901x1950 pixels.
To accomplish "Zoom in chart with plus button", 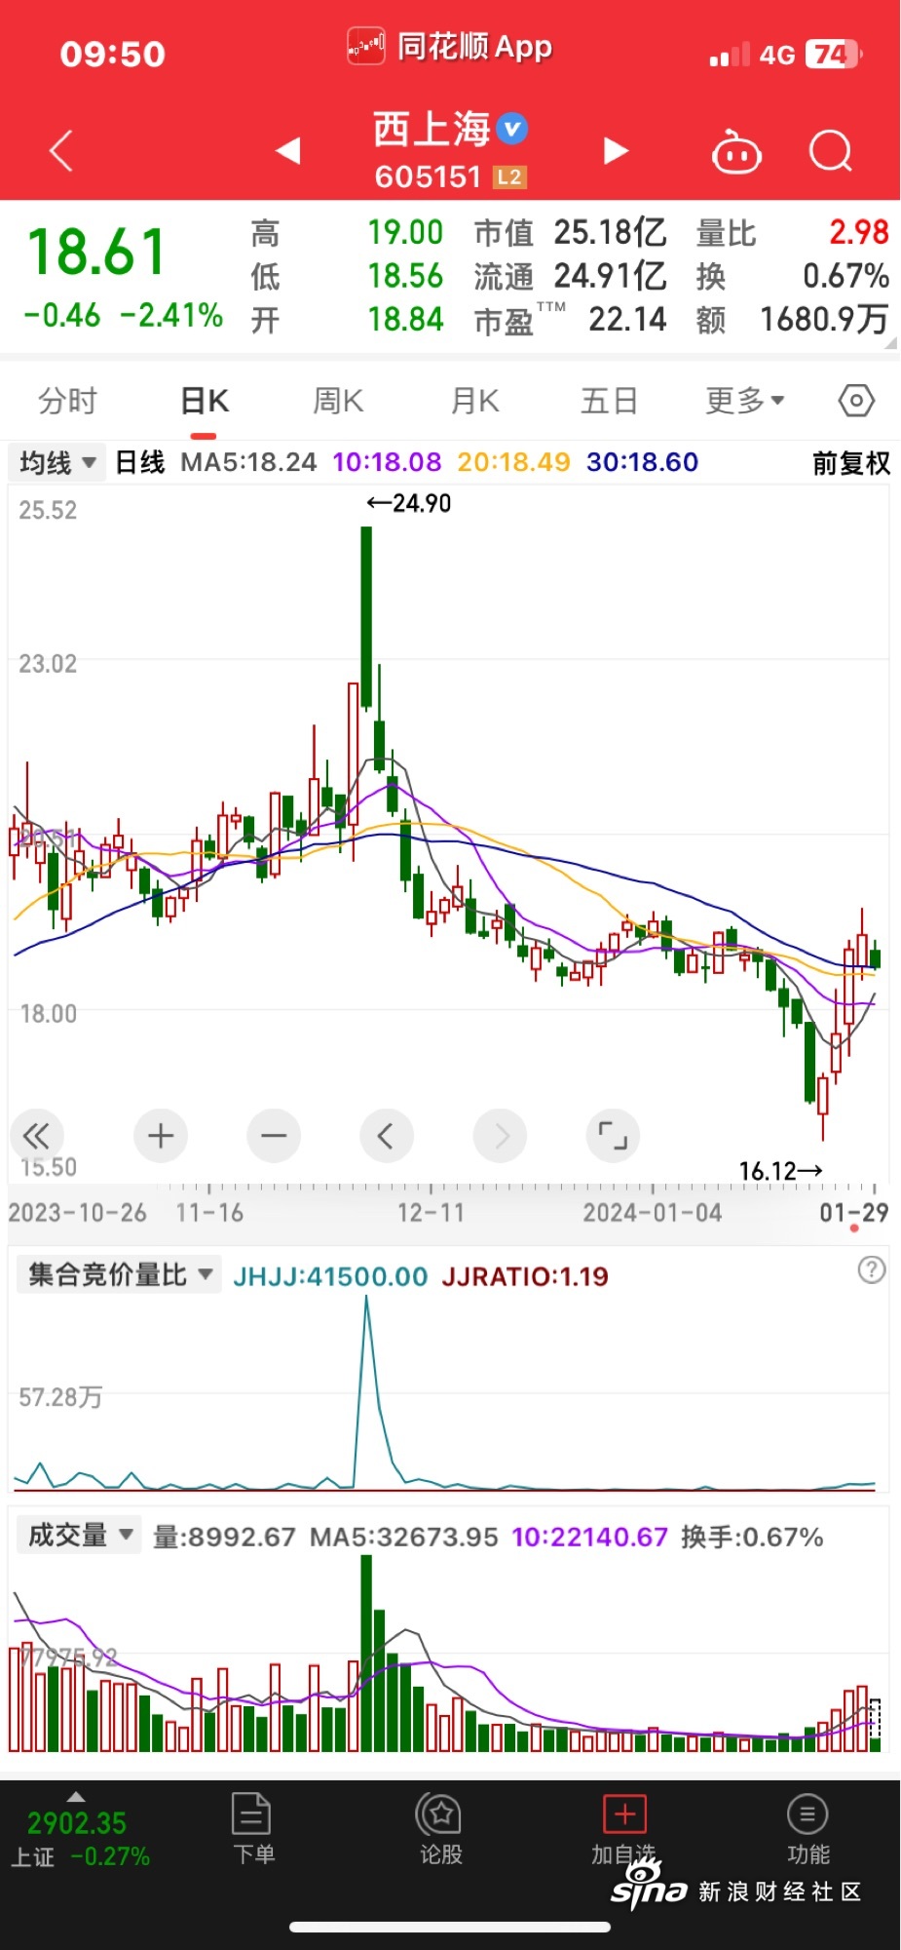I will [x=161, y=1135].
